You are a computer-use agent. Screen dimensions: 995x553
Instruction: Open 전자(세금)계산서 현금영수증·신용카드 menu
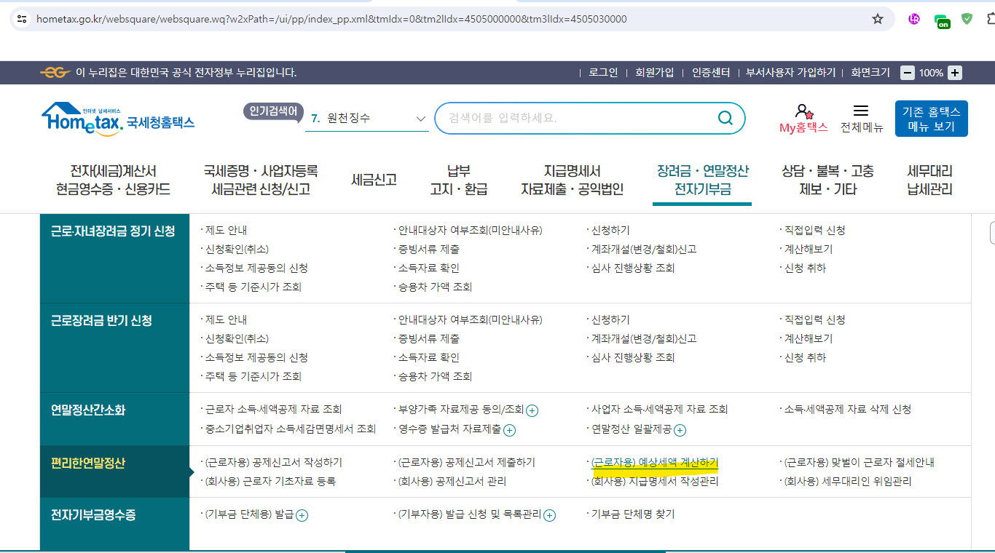point(113,180)
